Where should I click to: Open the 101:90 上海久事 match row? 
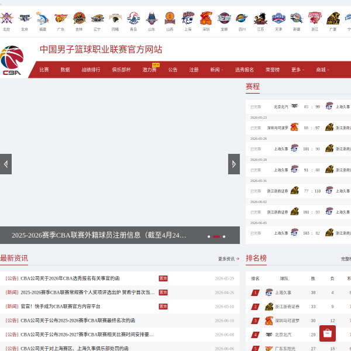[x=298, y=149]
